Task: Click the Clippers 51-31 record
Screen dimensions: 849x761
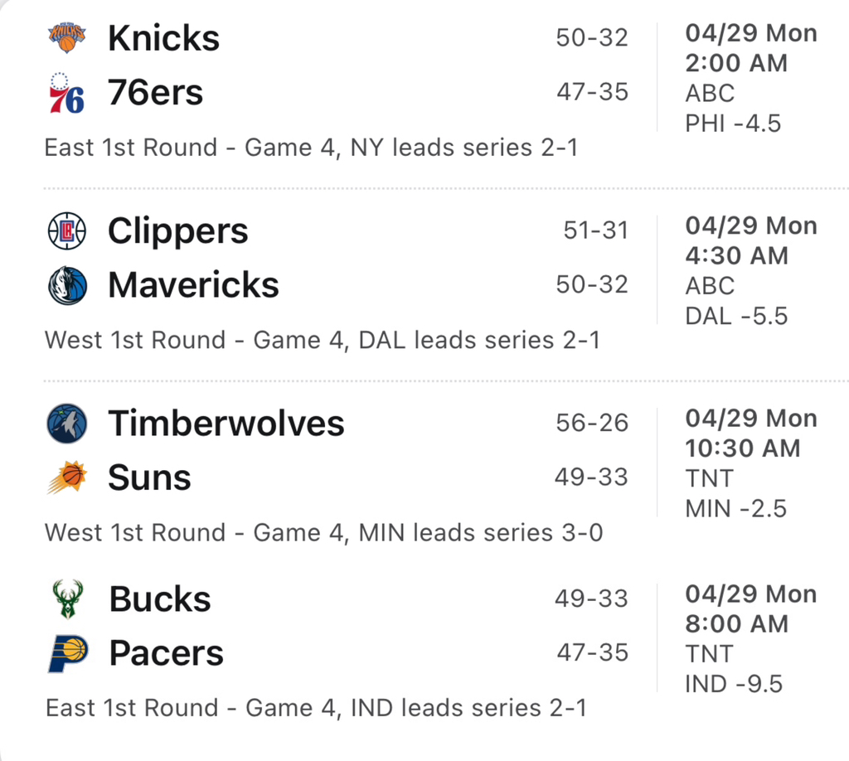Action: [x=595, y=230]
